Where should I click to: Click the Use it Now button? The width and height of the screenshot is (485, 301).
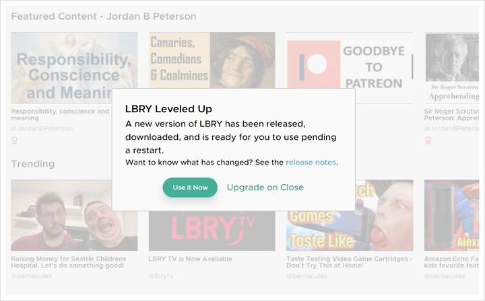tap(190, 187)
